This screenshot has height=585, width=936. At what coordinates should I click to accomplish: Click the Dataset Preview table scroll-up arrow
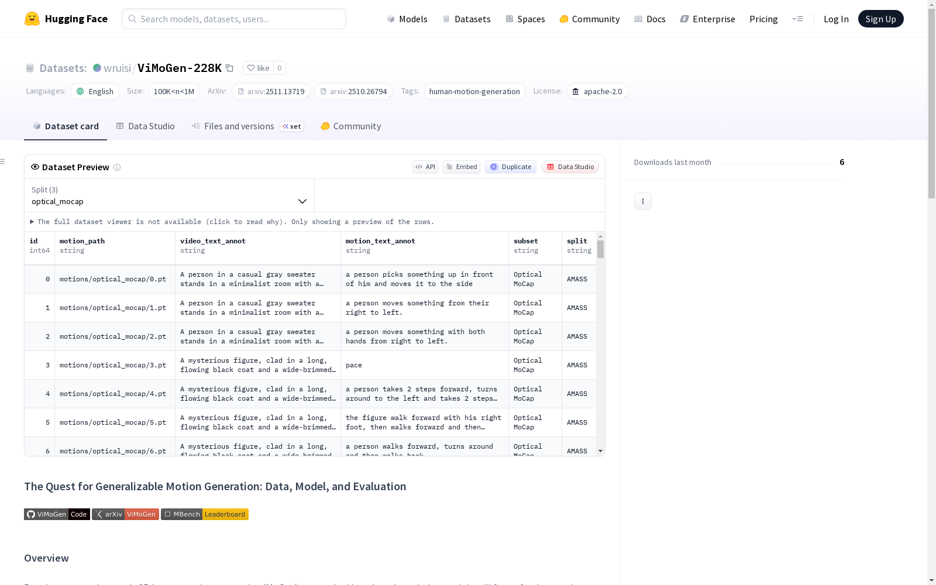coord(600,236)
